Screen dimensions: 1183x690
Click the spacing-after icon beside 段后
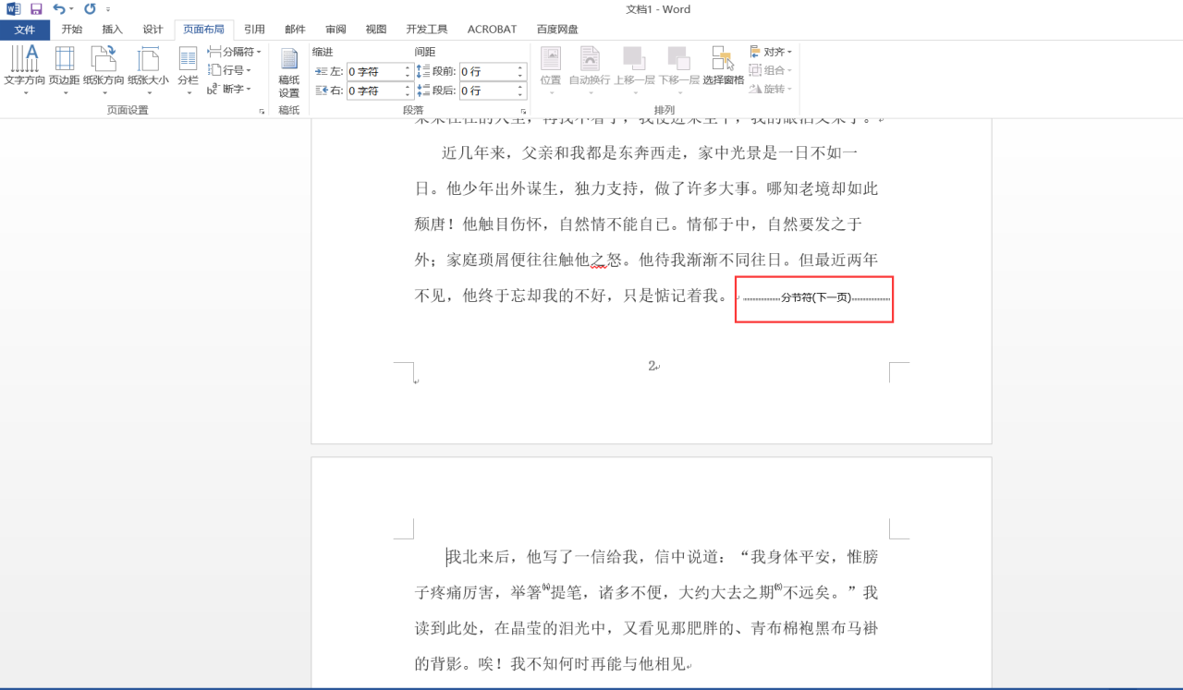(422, 91)
